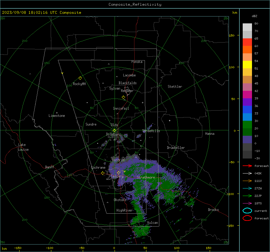Image resolution: width=270 pixels, height=252 pixels.
Task: Click the HighRiver town label
Action: click(x=124, y=210)
